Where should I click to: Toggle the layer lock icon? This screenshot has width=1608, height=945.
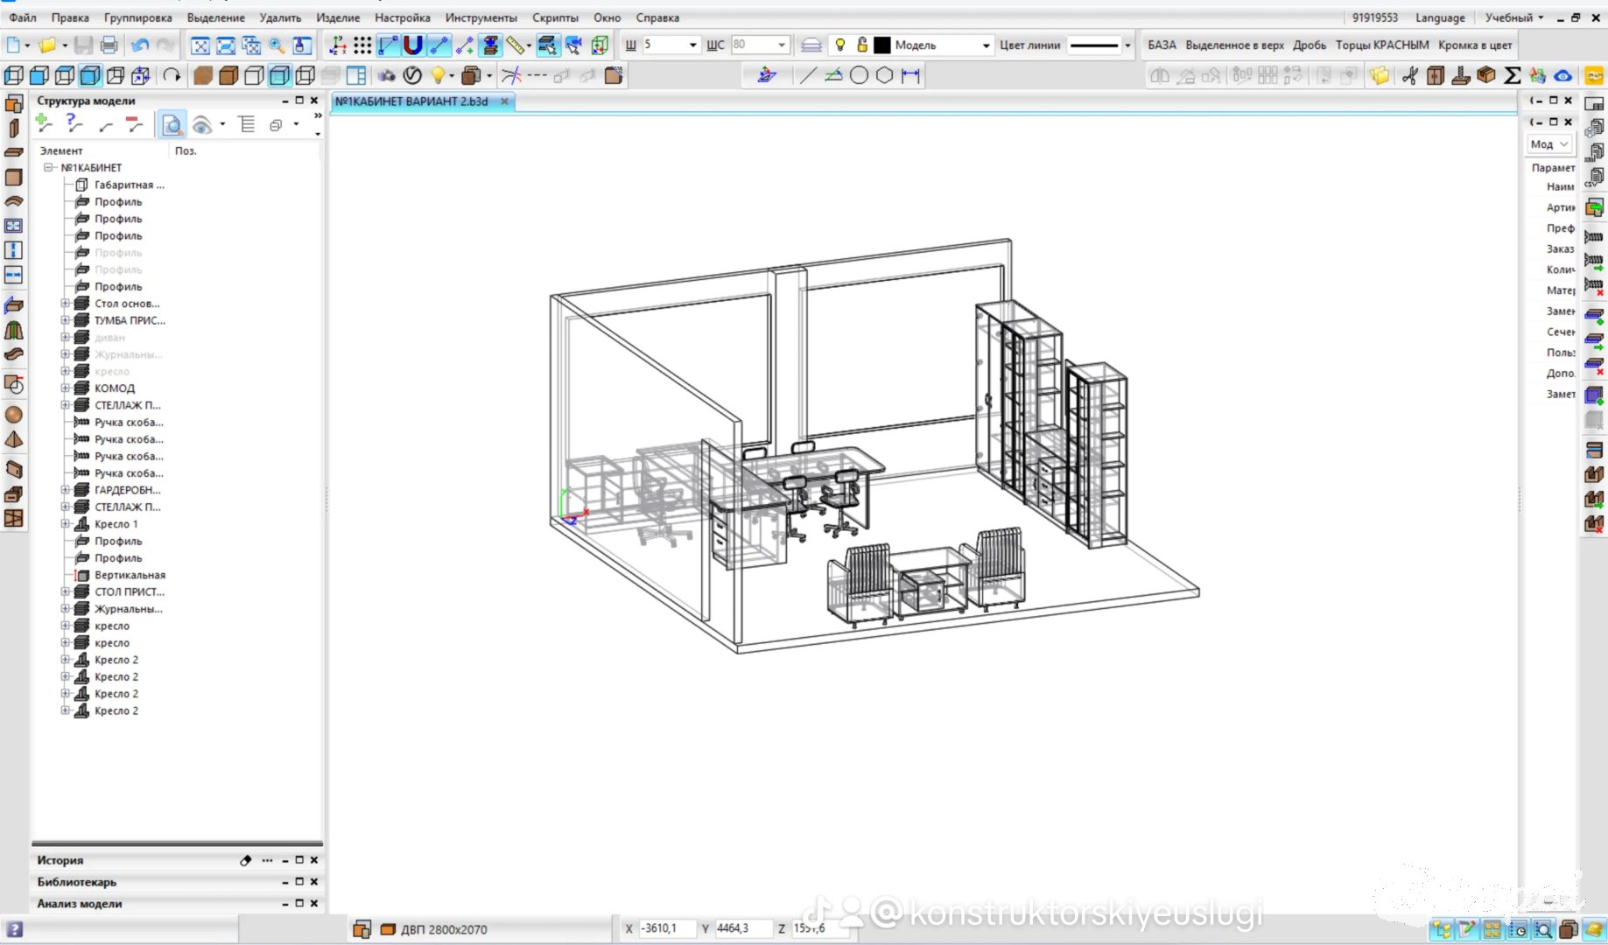click(862, 45)
